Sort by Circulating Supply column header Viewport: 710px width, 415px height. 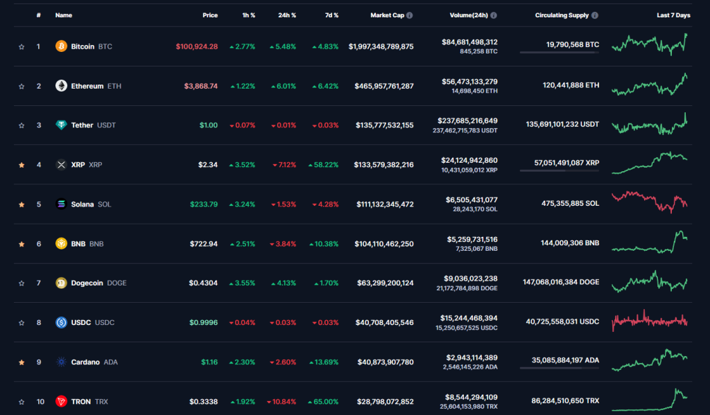pos(562,15)
